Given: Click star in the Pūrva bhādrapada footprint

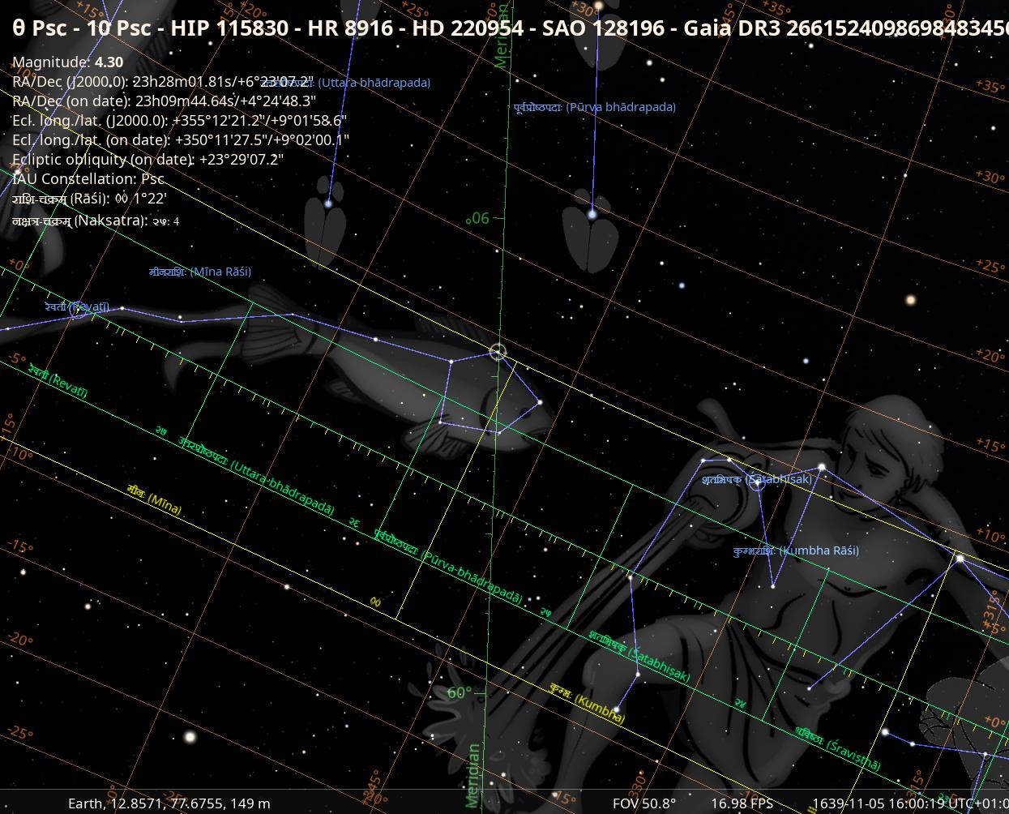Looking at the screenshot, I should 592,215.
